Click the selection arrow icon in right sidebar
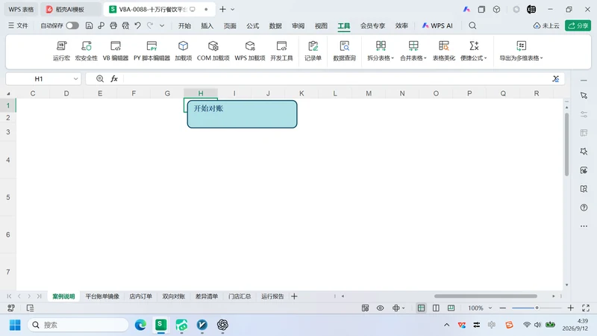The height and width of the screenshot is (336, 597). (584, 96)
